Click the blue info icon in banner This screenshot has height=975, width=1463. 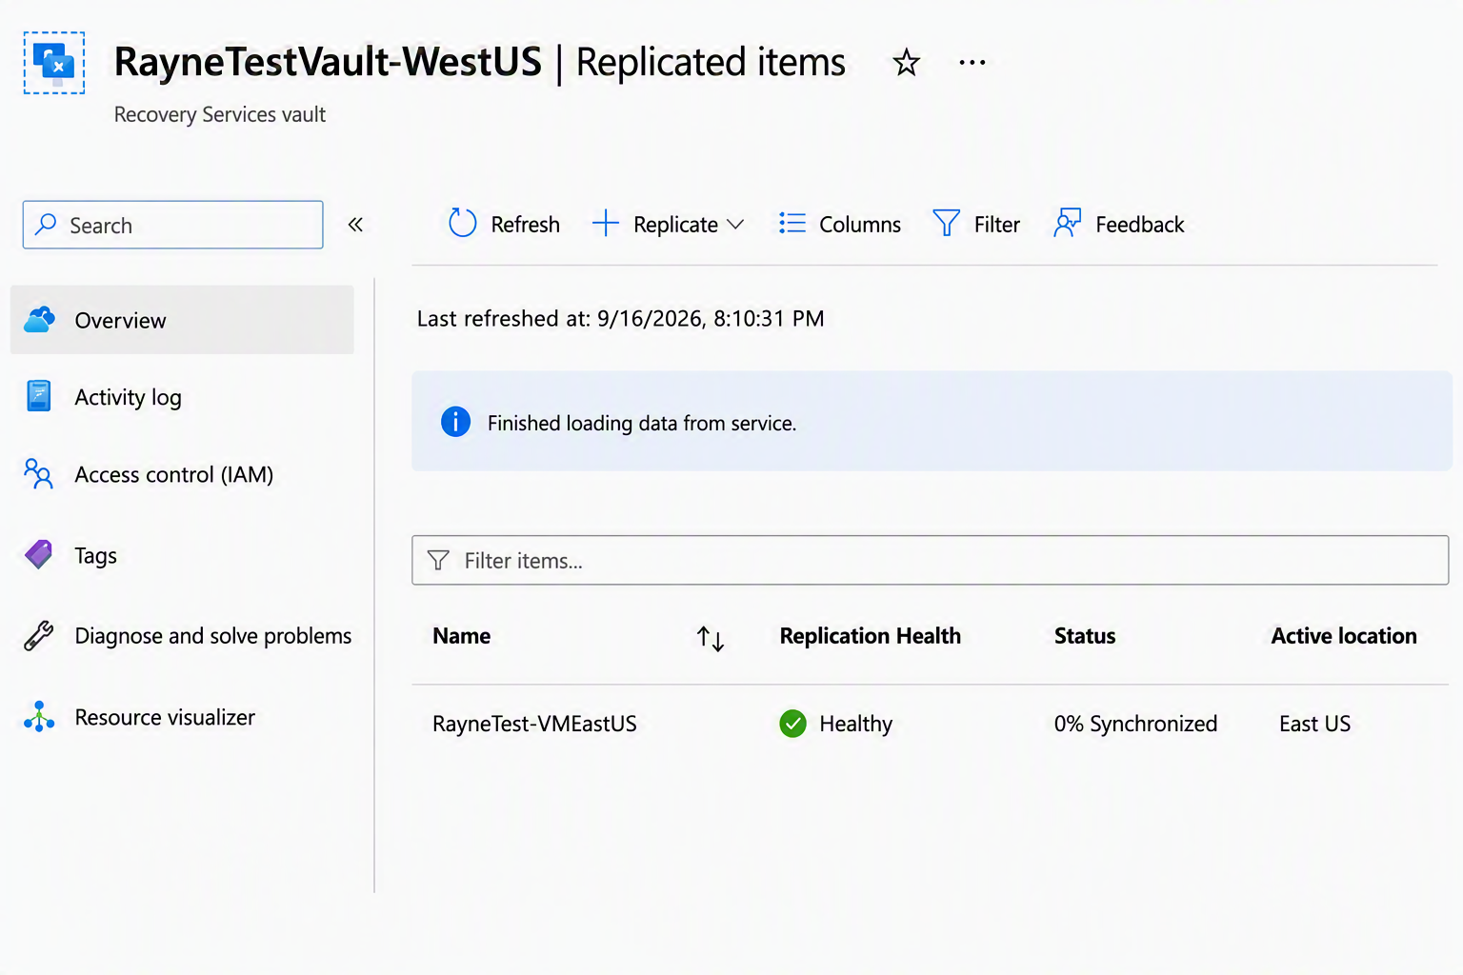click(455, 421)
